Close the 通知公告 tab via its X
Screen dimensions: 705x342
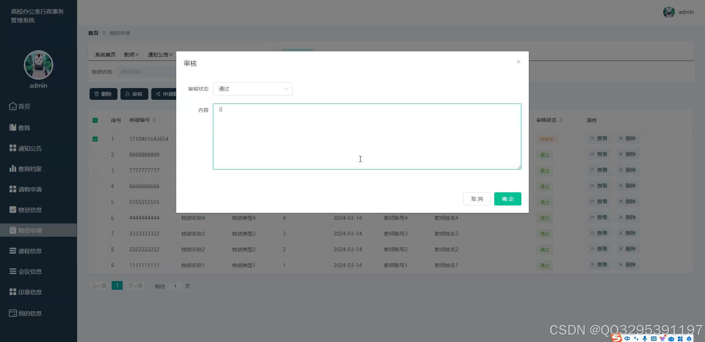point(171,55)
